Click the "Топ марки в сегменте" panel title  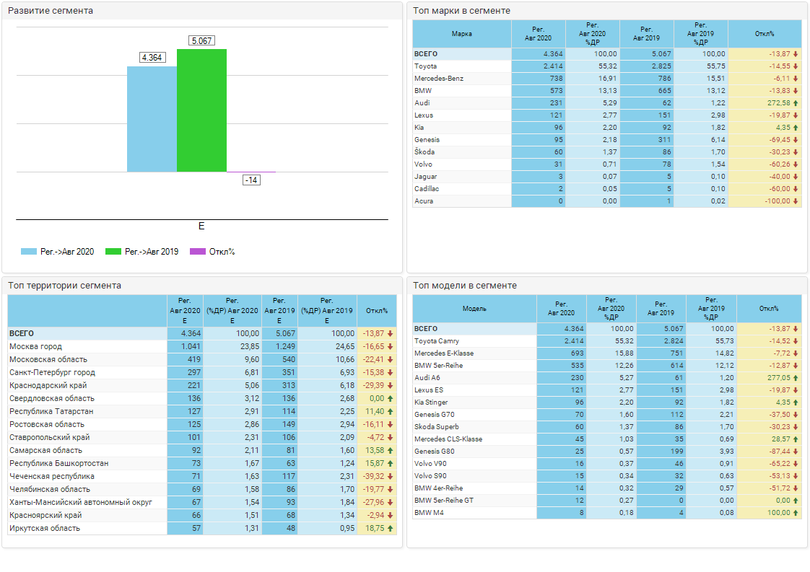(461, 11)
